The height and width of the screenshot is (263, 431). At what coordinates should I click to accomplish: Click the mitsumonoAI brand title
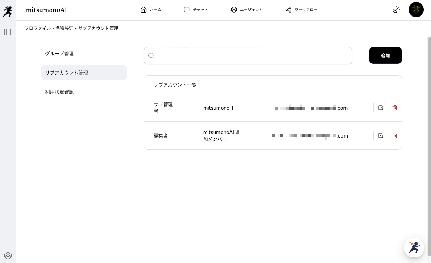pos(47,10)
